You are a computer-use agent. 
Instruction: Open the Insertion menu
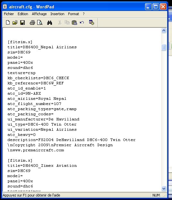click(57, 14)
